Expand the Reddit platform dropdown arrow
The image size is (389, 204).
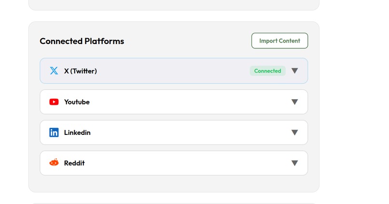pyautogui.click(x=294, y=163)
